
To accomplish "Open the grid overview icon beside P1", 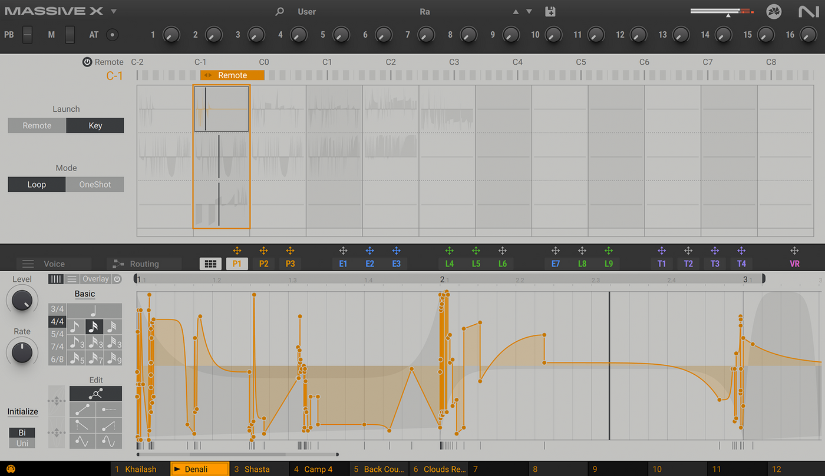I will (x=211, y=264).
